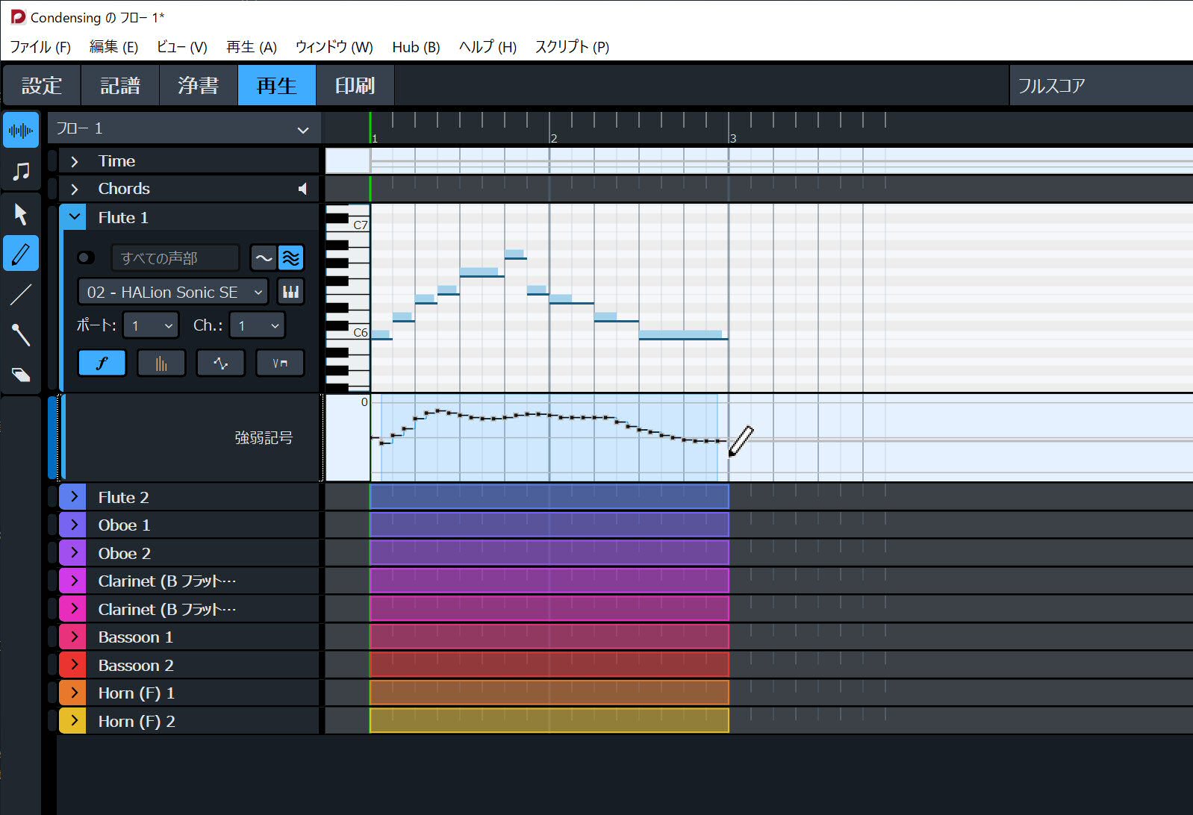Viewport: 1193px width, 815px height.
Task: Click the C7 piano key
Action: (x=361, y=225)
